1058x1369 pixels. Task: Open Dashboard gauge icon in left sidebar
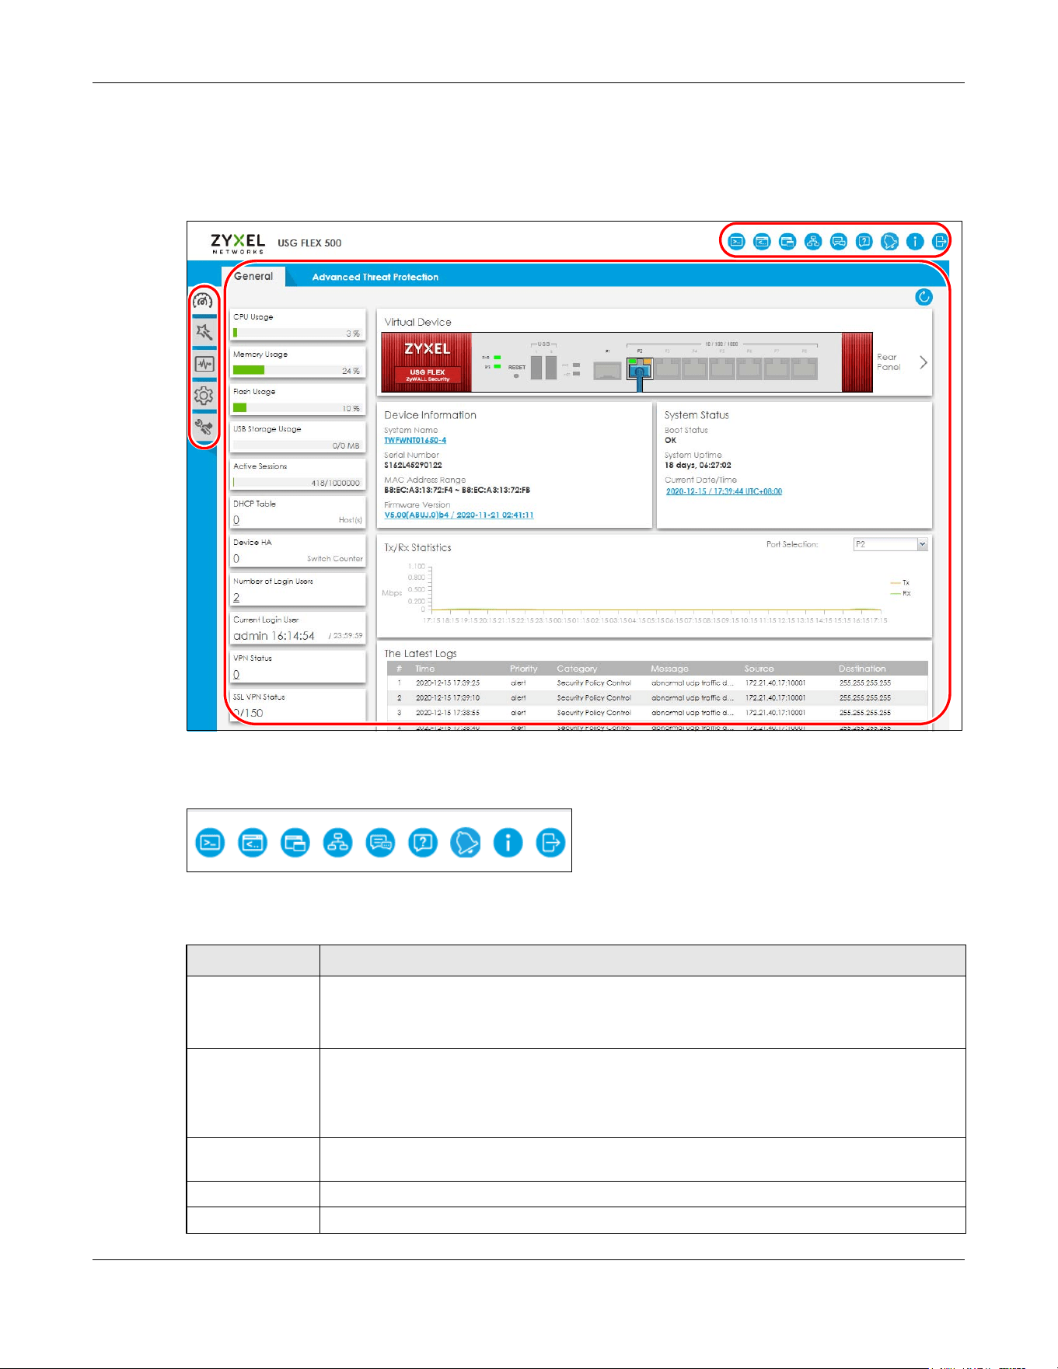(x=204, y=301)
